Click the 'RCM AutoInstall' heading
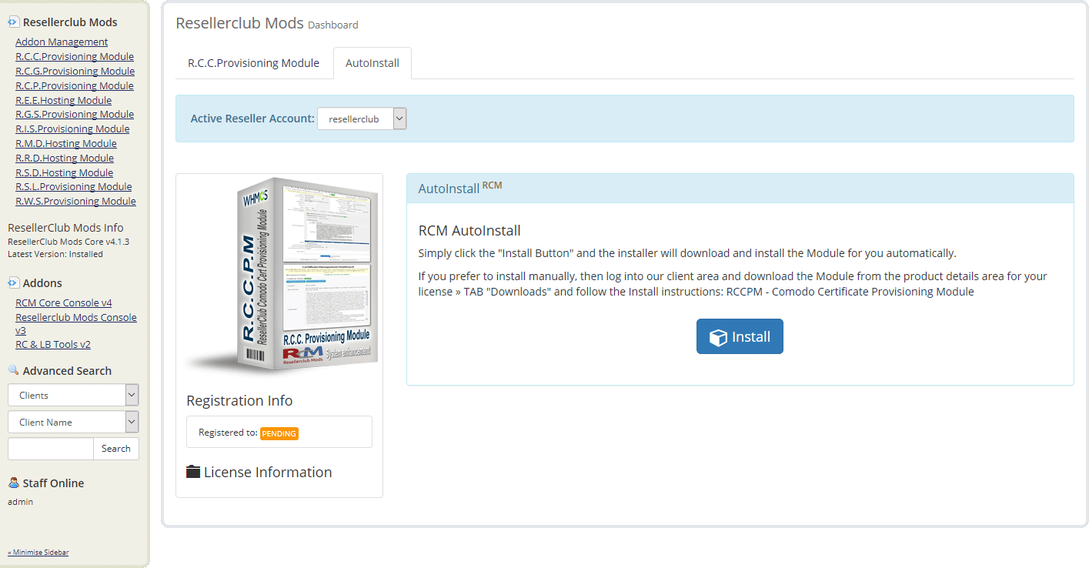 (469, 230)
